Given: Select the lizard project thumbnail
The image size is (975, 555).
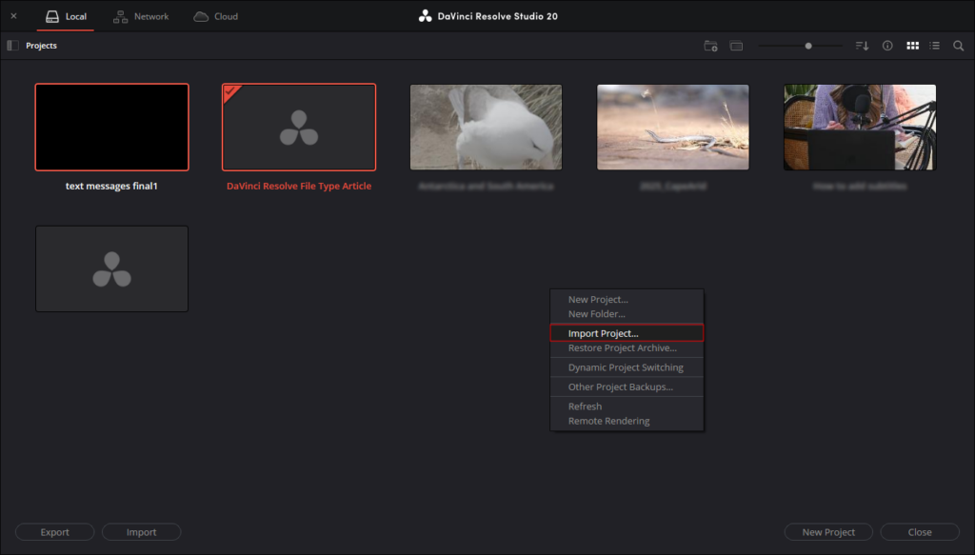Looking at the screenshot, I should (673, 127).
